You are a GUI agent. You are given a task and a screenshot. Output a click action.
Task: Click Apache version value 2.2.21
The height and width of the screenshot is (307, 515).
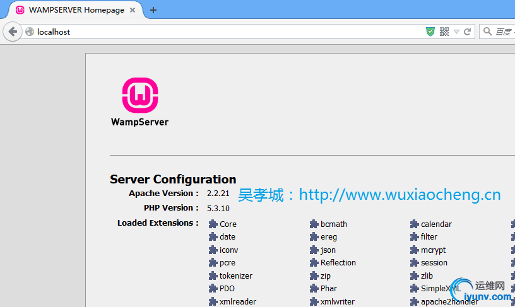(218, 194)
